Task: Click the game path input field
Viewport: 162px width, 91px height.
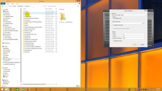Action: 127,24
